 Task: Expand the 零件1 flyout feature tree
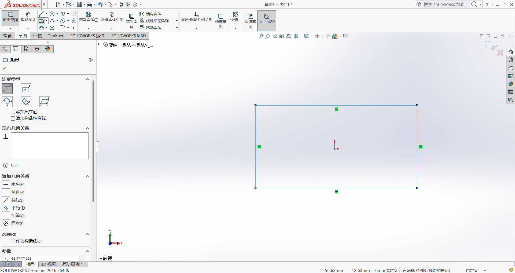99,44
